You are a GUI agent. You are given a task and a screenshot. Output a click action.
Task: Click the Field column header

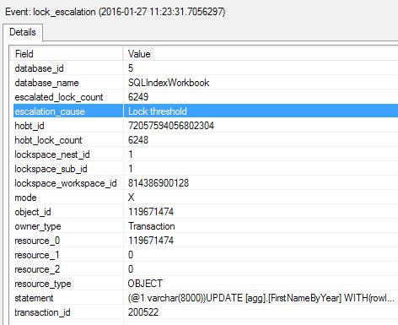[x=67, y=54]
